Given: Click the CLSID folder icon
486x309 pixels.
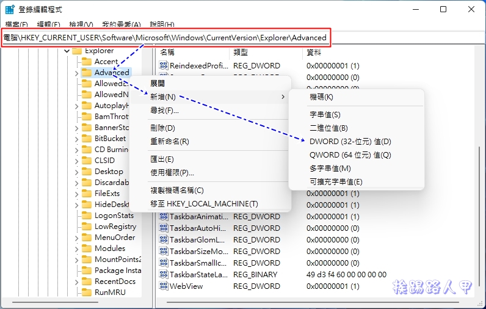Looking at the screenshot, I should pos(87,161).
